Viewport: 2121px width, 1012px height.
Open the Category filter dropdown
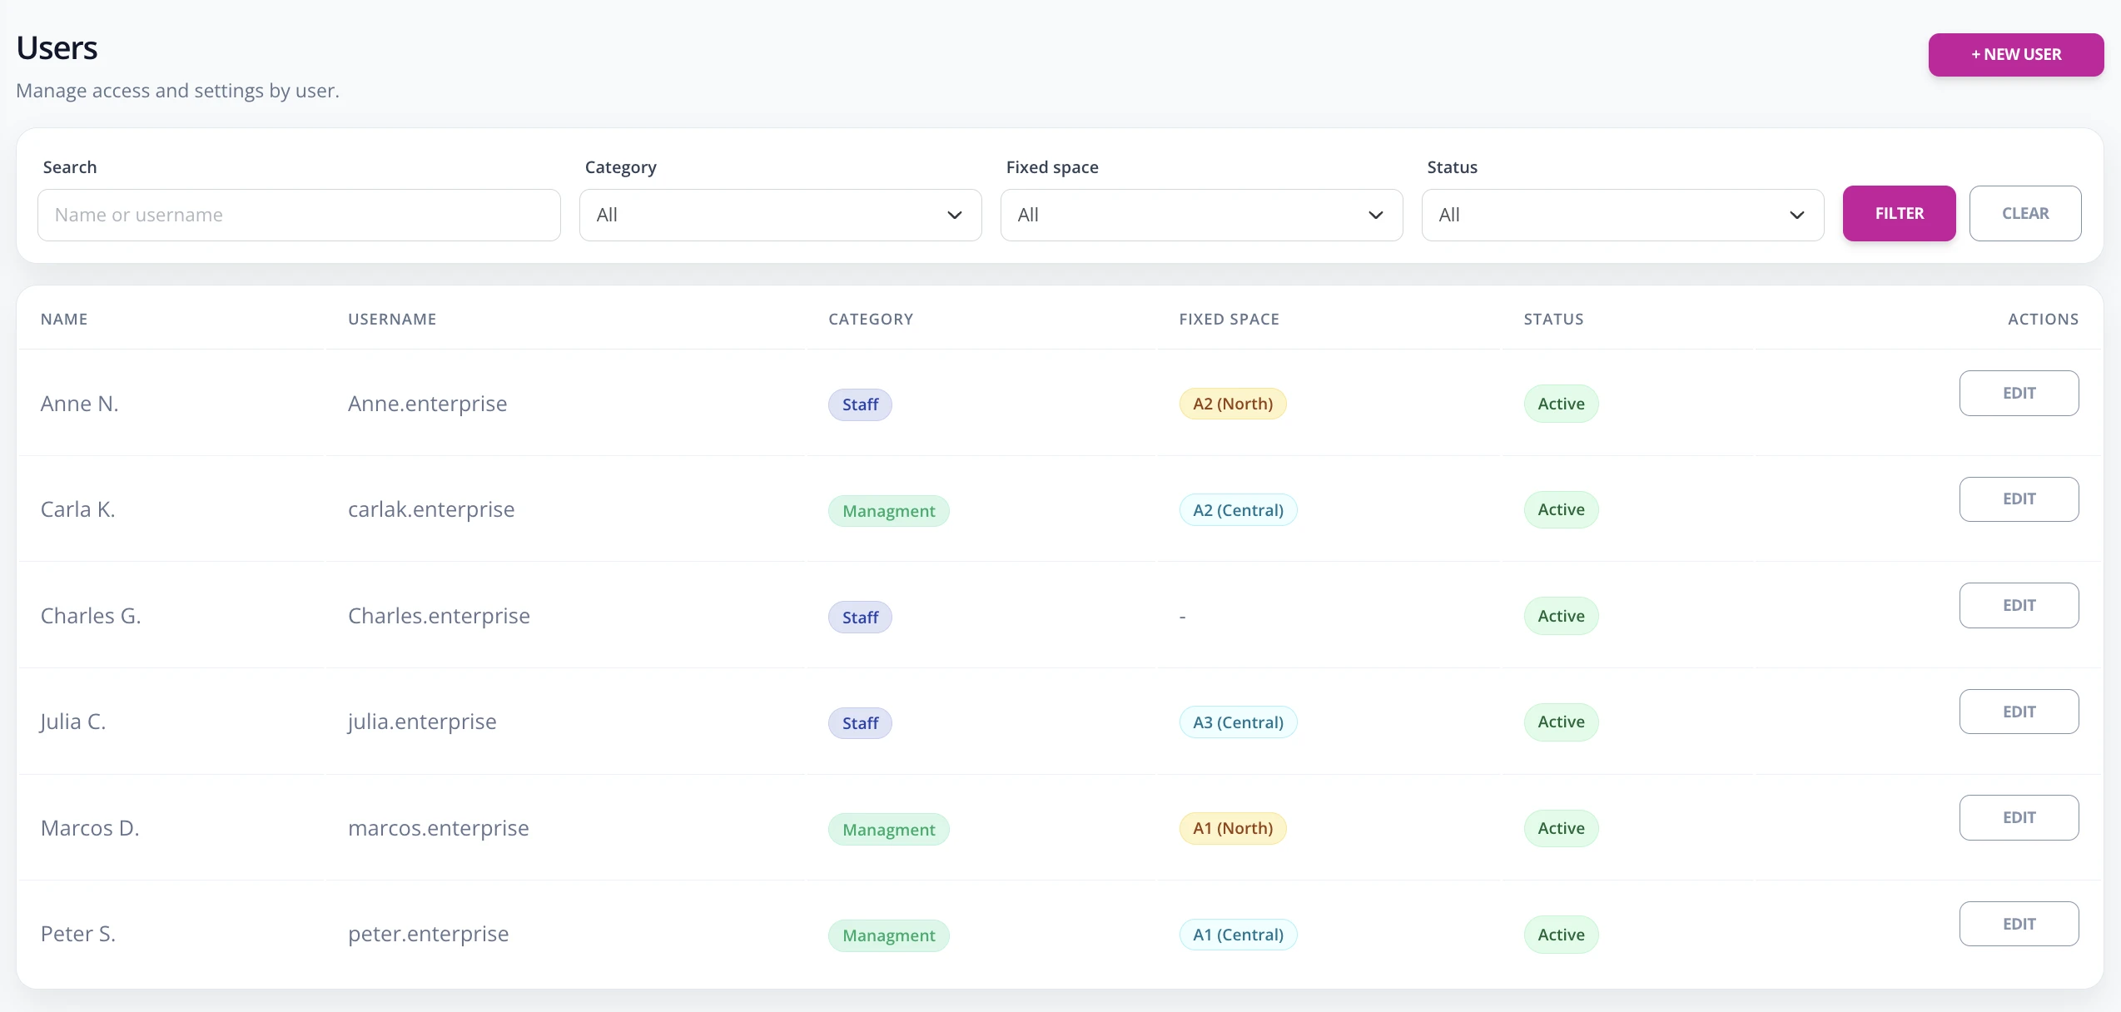780,215
